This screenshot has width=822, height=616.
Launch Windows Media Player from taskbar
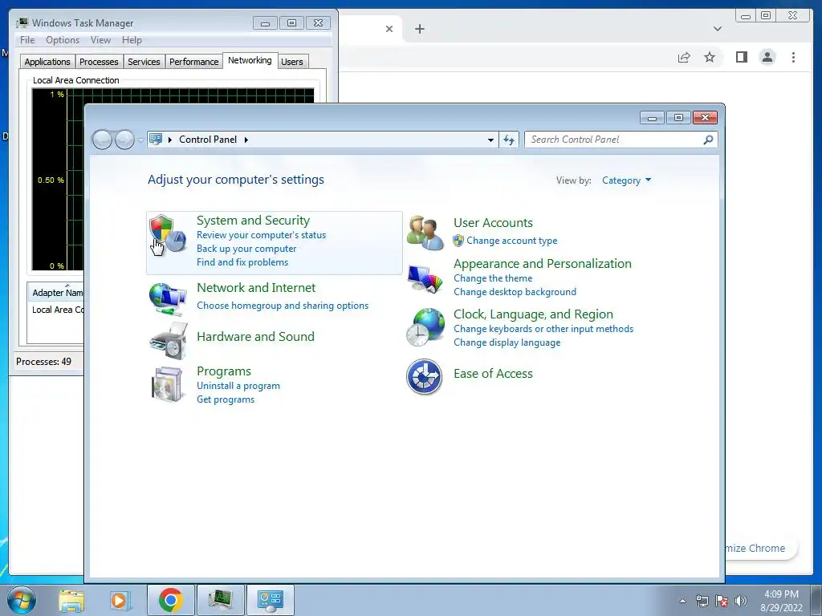[x=120, y=600]
